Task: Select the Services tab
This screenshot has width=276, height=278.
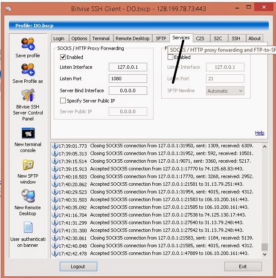Action: pos(181,38)
